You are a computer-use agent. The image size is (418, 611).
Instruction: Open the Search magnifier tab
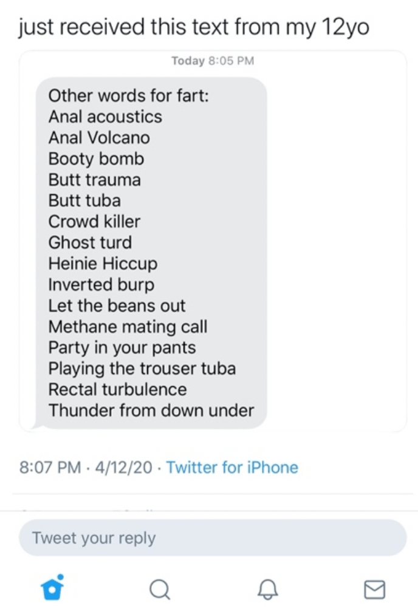(159, 588)
